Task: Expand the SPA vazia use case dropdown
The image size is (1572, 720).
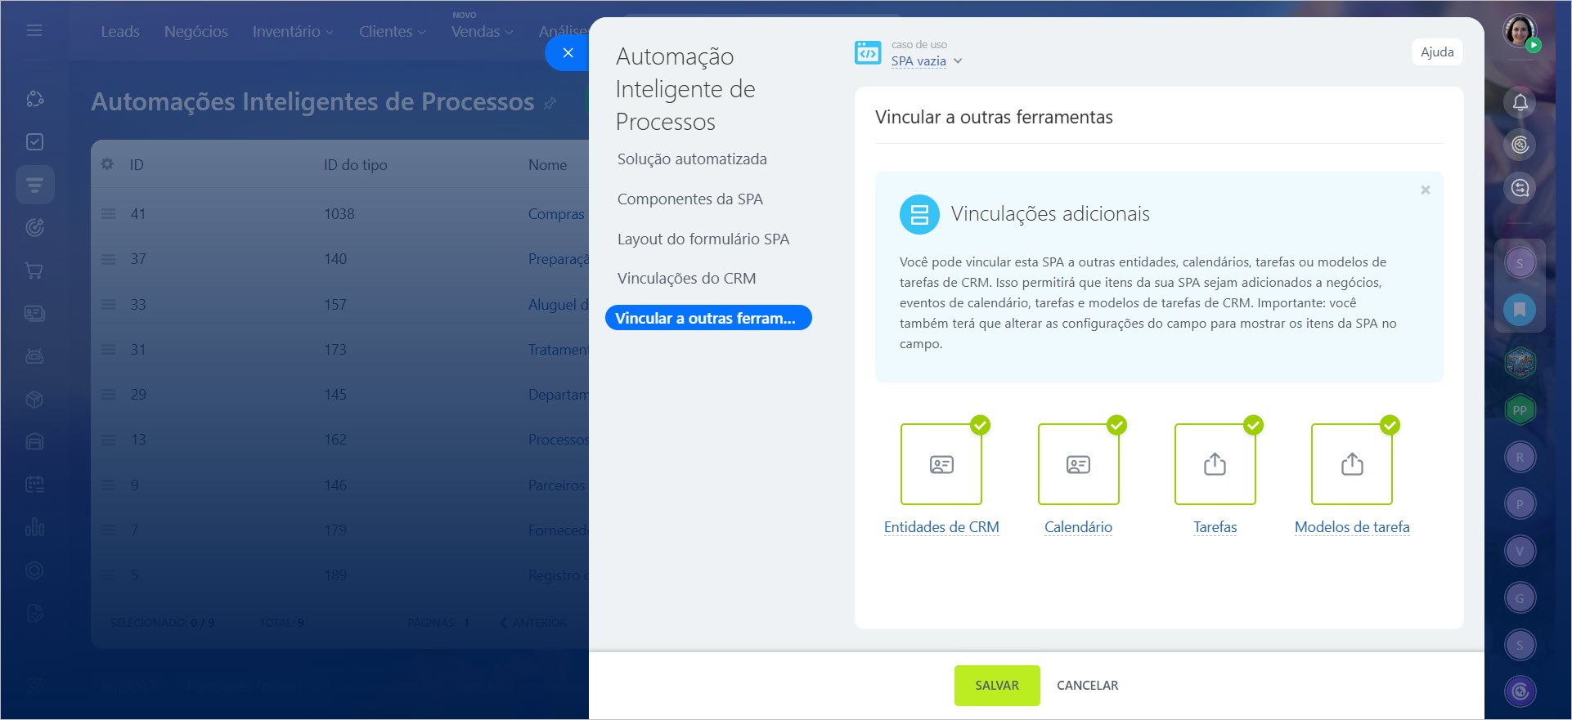Action: coord(926,61)
